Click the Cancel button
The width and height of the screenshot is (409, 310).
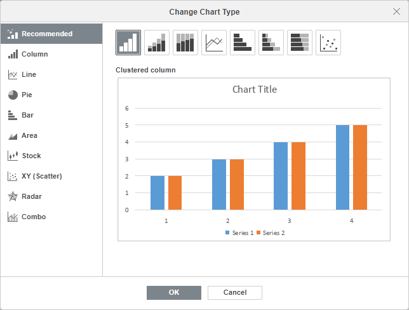[235, 292]
